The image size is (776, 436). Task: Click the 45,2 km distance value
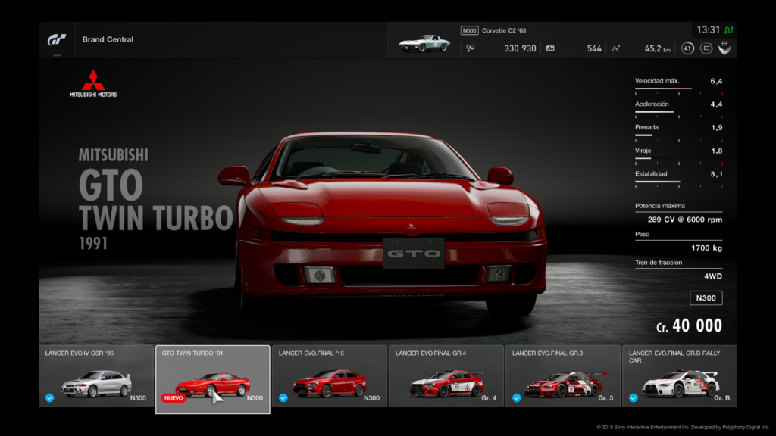(657, 48)
